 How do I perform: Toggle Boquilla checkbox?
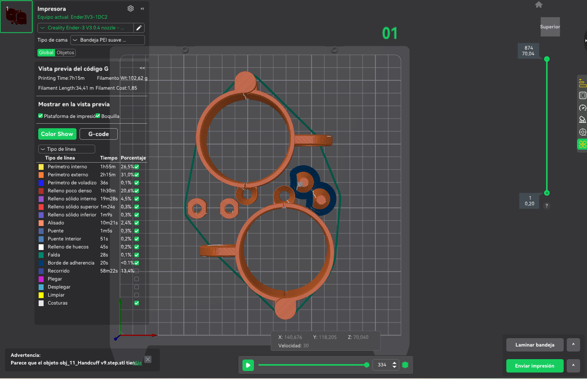tap(98, 116)
